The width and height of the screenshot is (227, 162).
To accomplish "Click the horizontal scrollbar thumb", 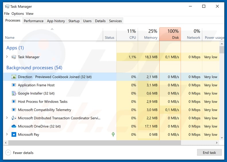I will [95, 143].
